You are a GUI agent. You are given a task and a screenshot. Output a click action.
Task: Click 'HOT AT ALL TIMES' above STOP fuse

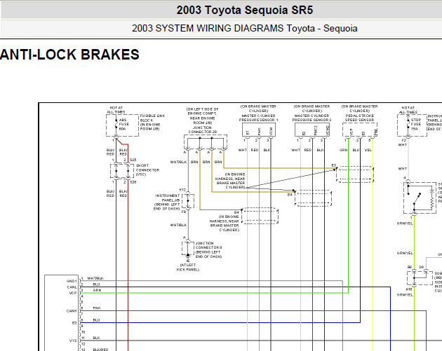(x=408, y=110)
